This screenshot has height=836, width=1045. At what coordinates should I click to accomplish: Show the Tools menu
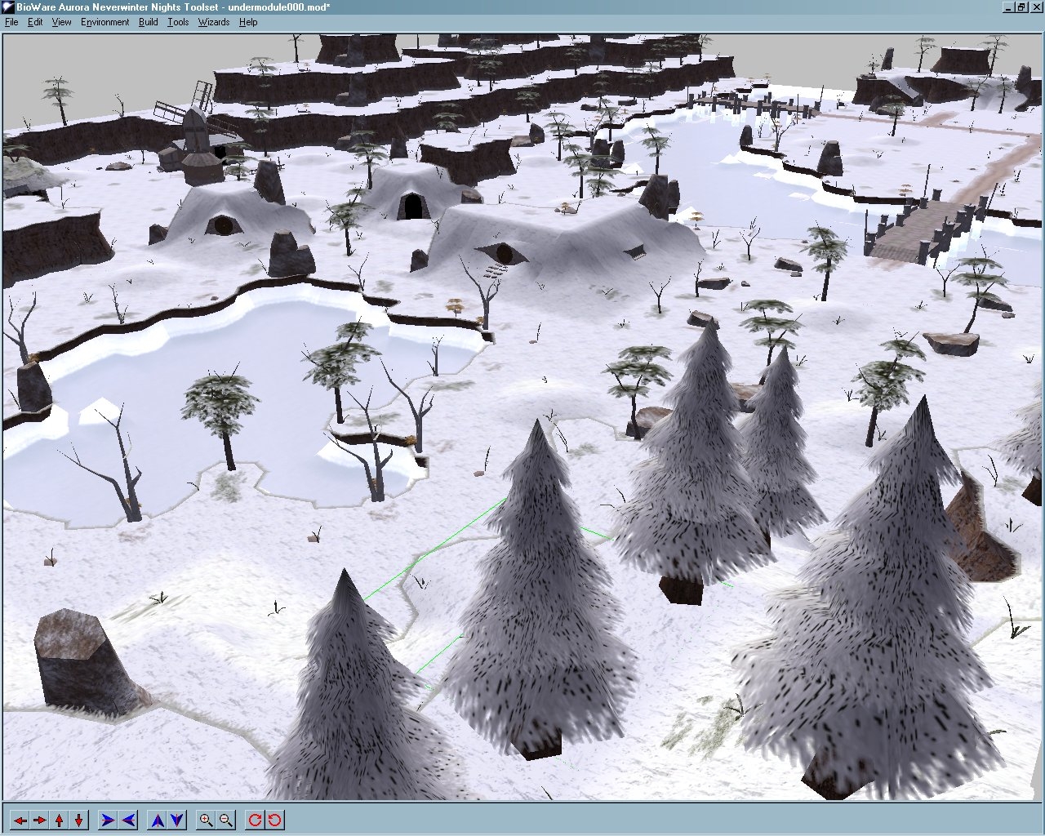178,22
